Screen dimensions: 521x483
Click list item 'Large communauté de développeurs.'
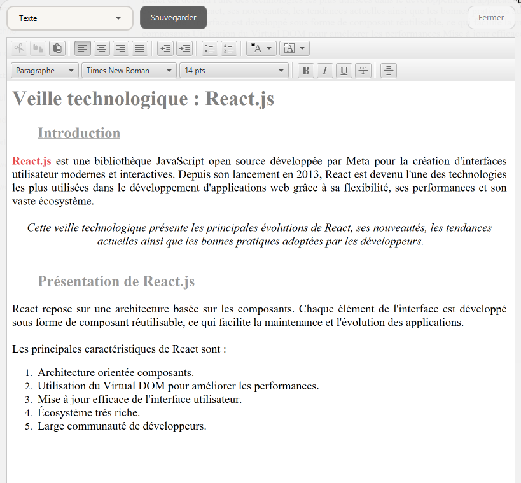pos(122,426)
